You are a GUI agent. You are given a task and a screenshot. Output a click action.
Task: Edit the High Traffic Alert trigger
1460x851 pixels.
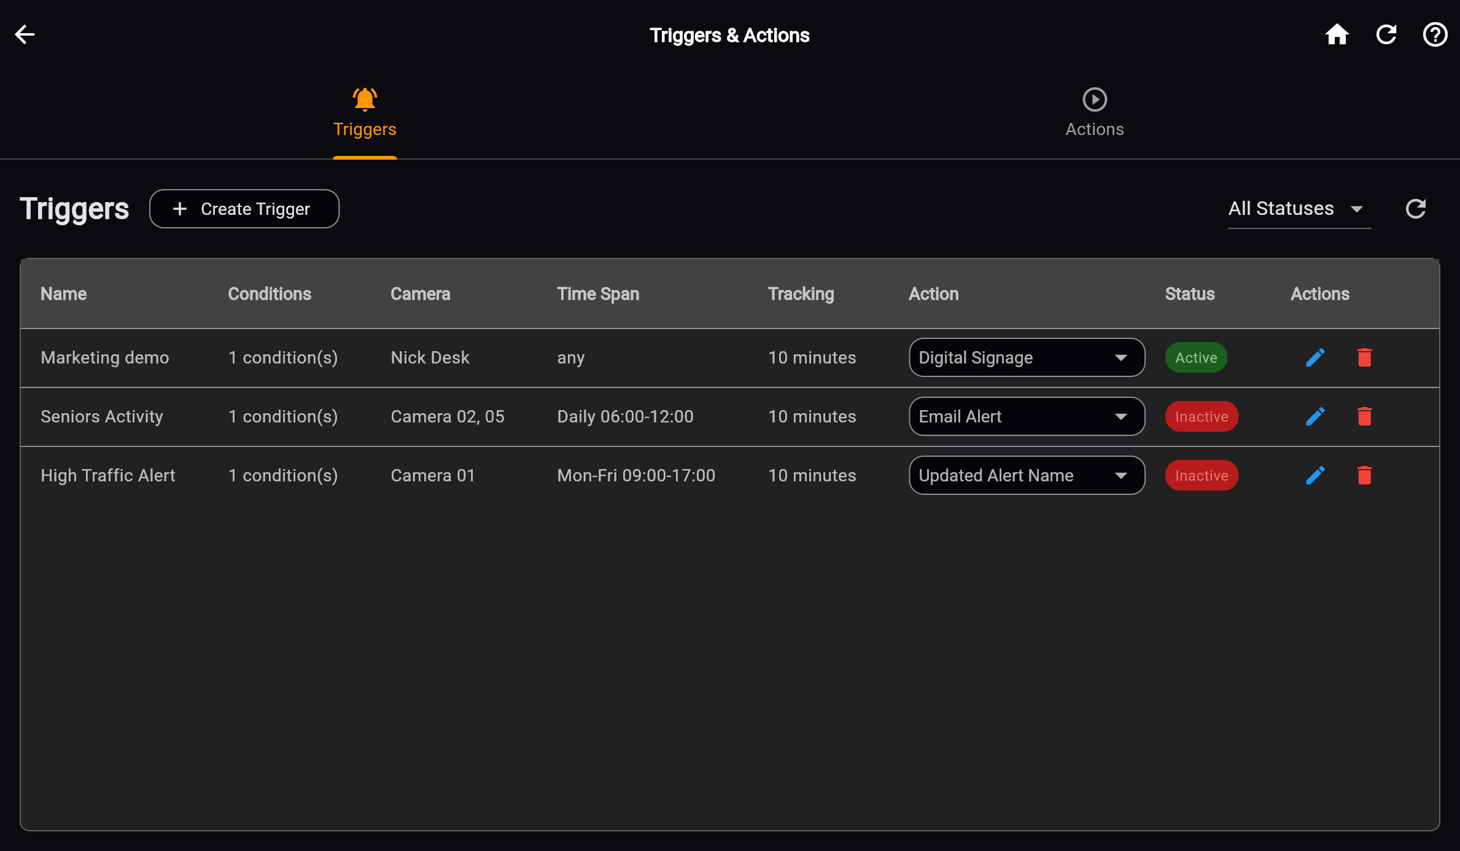click(1315, 475)
